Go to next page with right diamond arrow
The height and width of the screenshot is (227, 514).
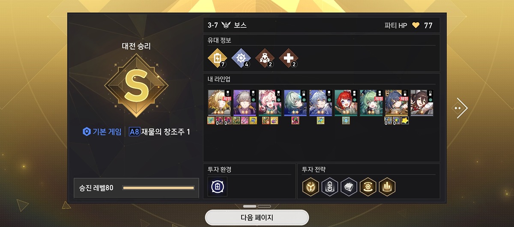tap(460, 108)
